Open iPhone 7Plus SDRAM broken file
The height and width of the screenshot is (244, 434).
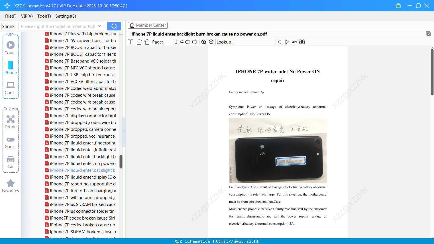point(80,204)
